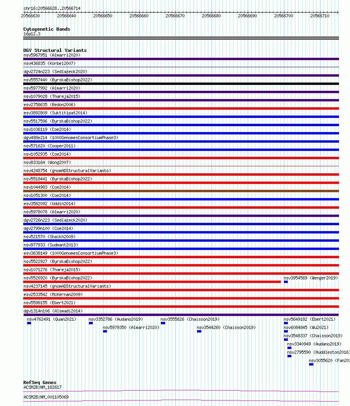
Task: Select the nsv436835 (Korbel2007) variant label
Action: click(x=50, y=63)
